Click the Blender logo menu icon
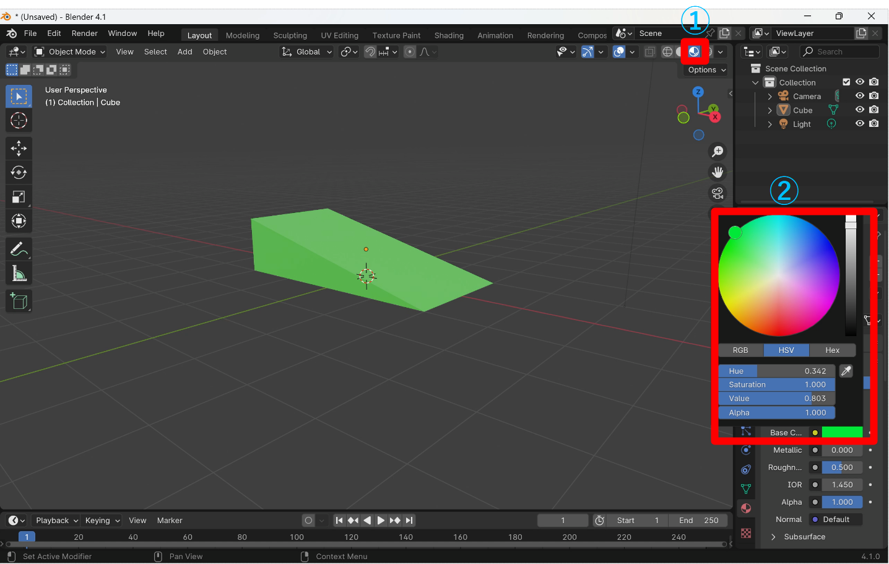The height and width of the screenshot is (564, 889). tap(12, 33)
